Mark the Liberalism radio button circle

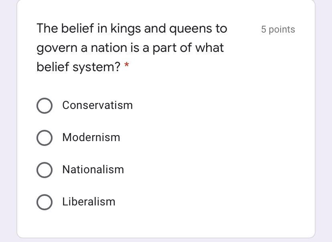pos(44,202)
